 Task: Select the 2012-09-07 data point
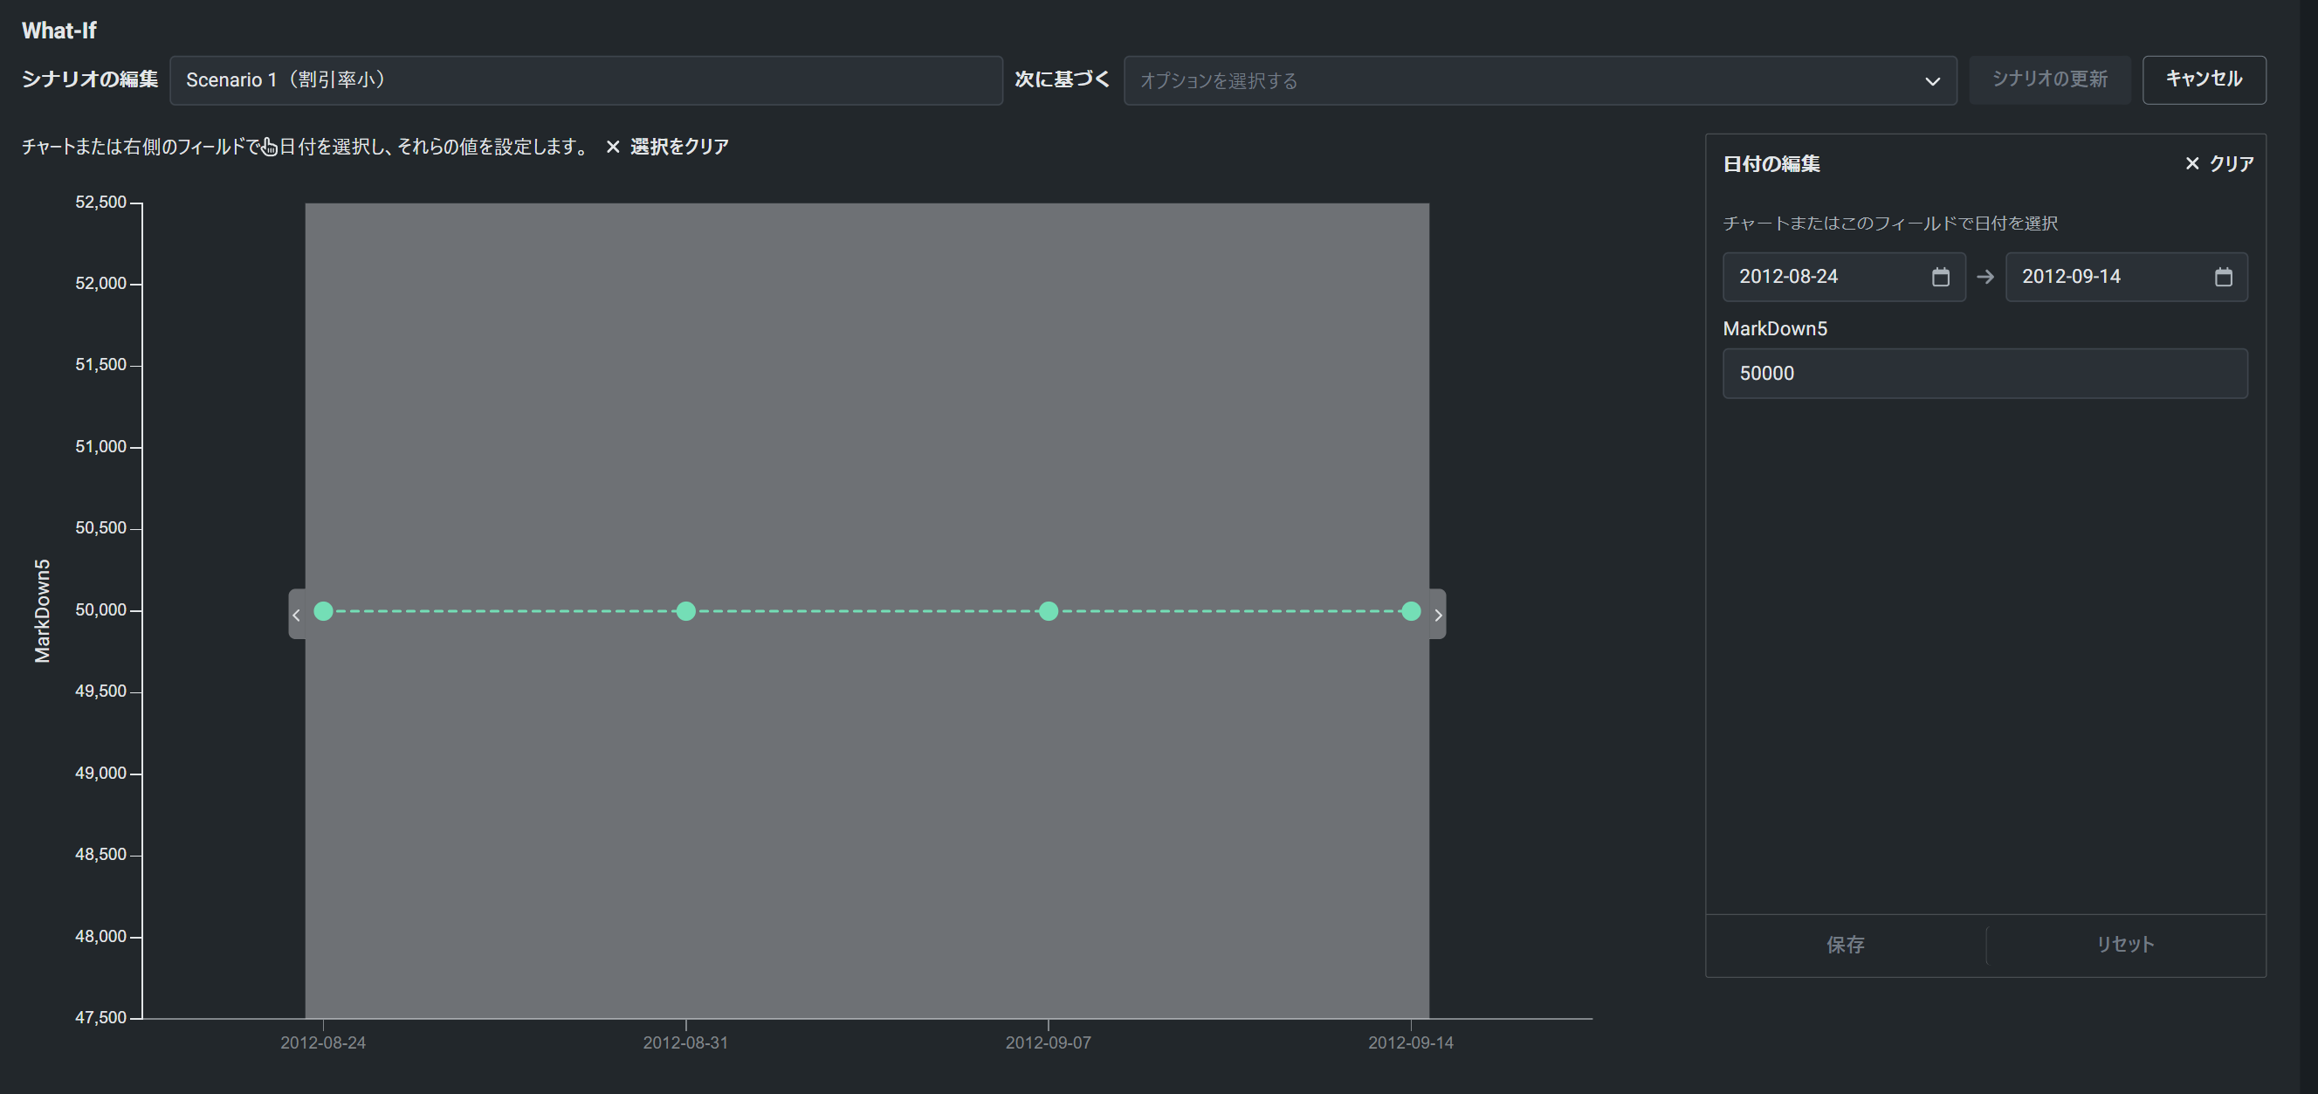pyautogui.click(x=1049, y=612)
